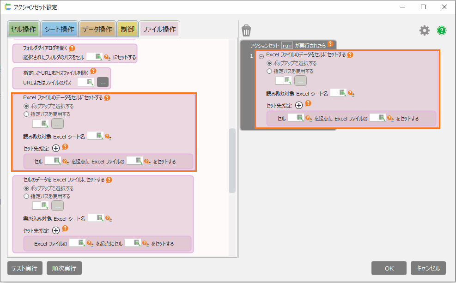
Task: Select ポップアップで選択する radio in right panel
Action: point(270,63)
